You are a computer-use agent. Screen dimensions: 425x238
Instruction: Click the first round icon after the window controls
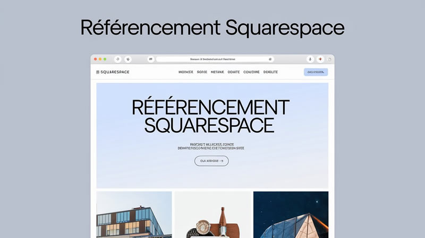click(x=117, y=59)
